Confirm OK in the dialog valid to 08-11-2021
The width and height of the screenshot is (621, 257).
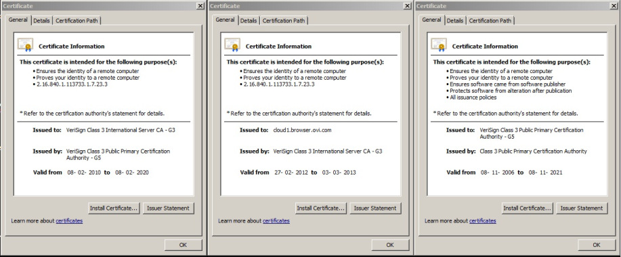pyautogui.click(x=597, y=245)
